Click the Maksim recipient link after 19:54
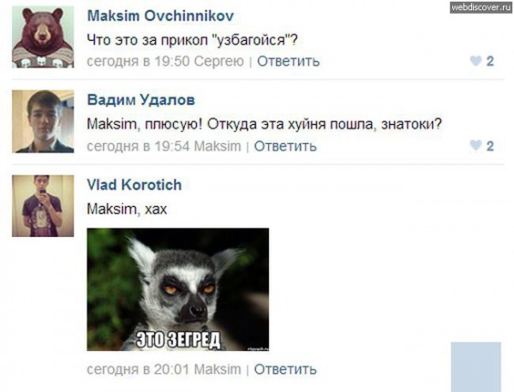The image size is (514, 392). [x=218, y=146]
